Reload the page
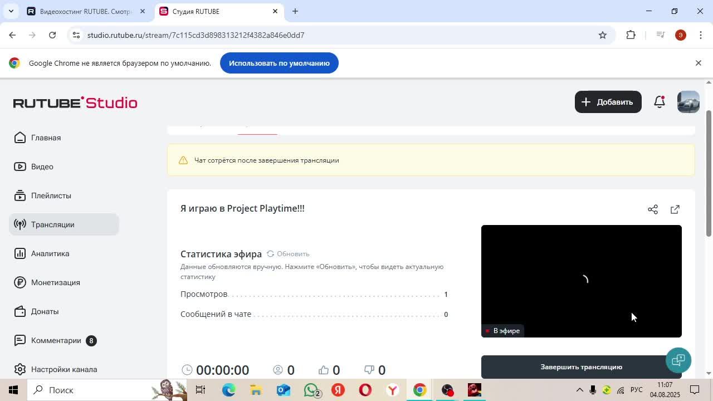Viewport: 713px width, 401px height. tap(52, 35)
